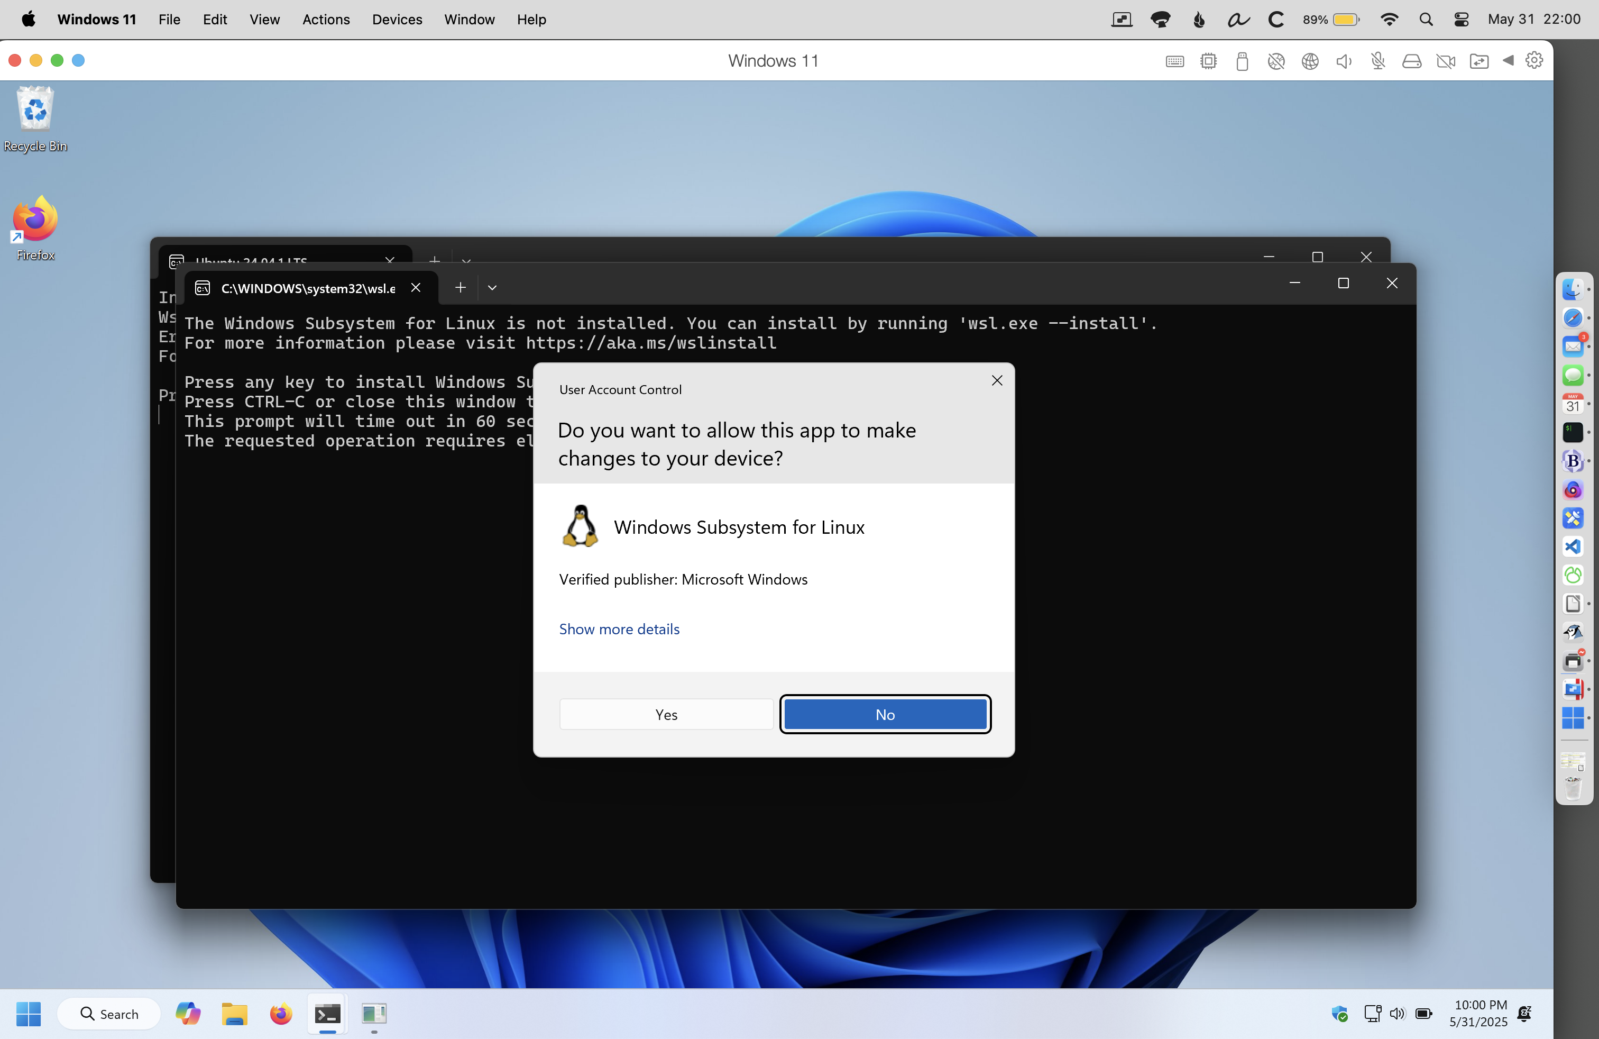The image size is (1599, 1039).
Task: Select the C:\WINDOWS\system32\wsl.exe tab
Action: (308, 288)
